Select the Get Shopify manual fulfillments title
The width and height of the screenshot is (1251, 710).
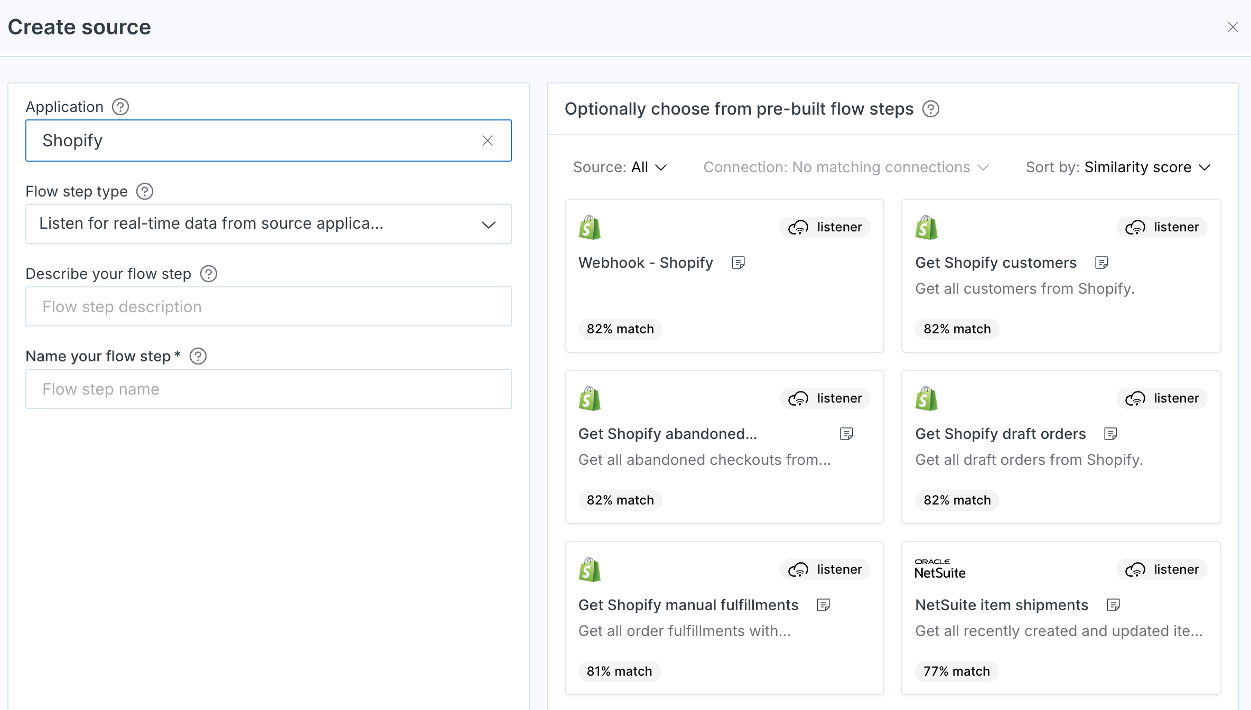coord(688,605)
